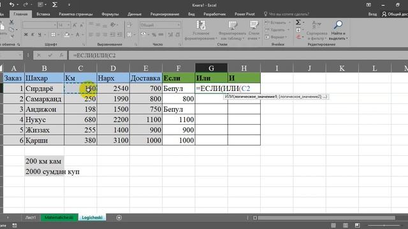Click the wrap text icon

point(129,25)
